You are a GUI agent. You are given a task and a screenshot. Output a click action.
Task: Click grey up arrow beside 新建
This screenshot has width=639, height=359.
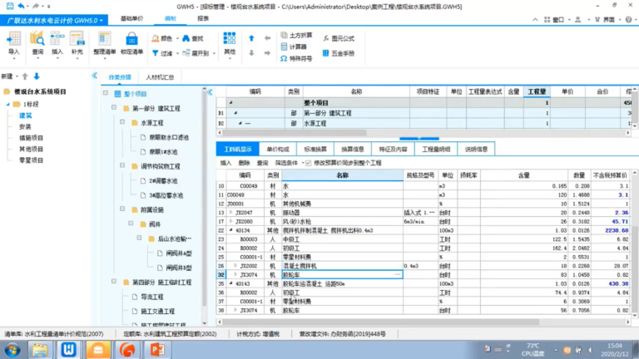click(x=25, y=76)
